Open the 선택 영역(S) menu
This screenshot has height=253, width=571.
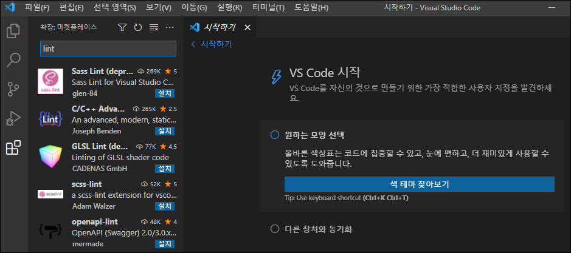[x=114, y=8]
